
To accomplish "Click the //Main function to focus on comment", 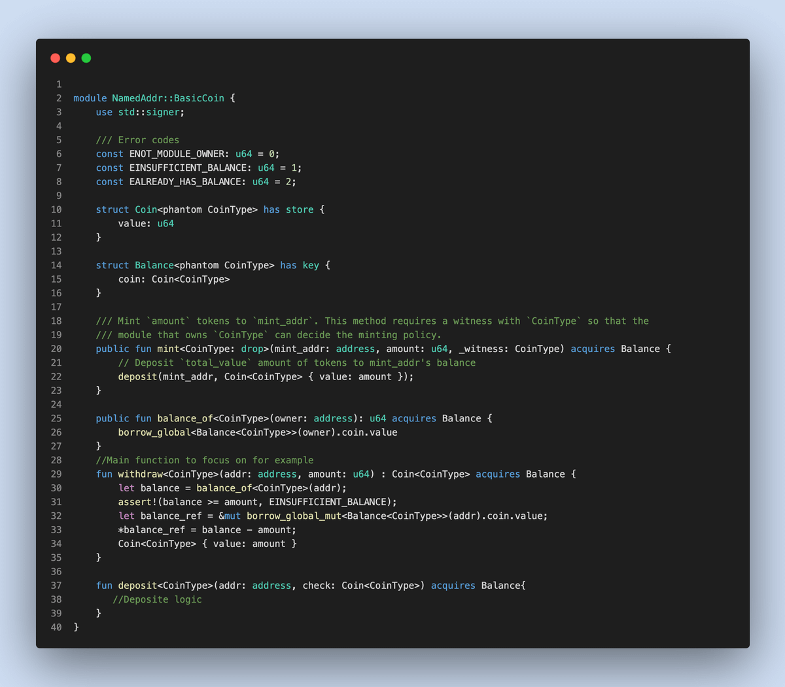I will click(x=205, y=460).
